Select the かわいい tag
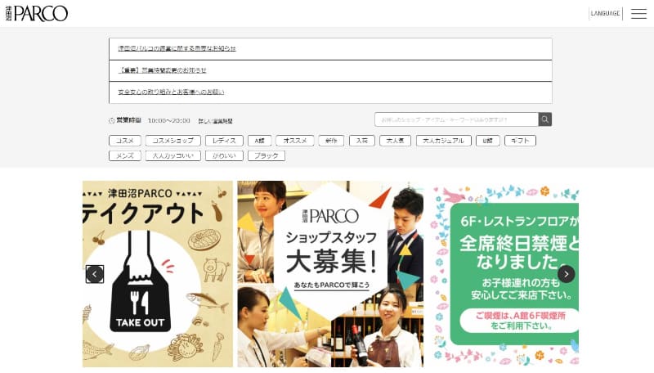Image resolution: width=654 pixels, height=373 pixels. pyautogui.click(x=224, y=155)
